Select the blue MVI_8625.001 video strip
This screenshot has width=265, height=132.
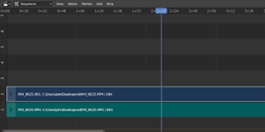(136, 94)
